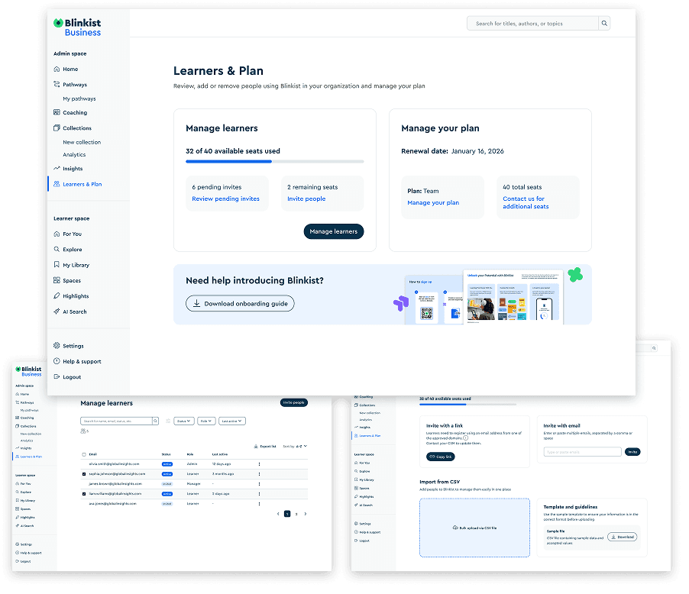Click the Logout icon in the front sidebar

point(57,376)
